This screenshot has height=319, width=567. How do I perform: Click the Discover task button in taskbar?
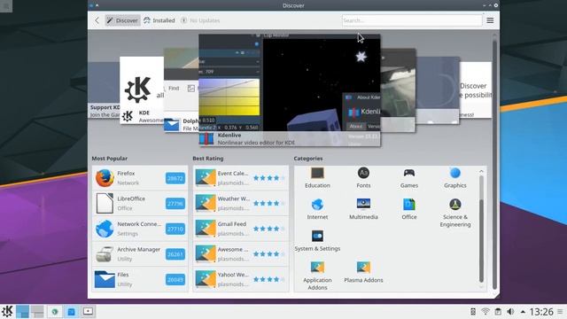click(x=71, y=311)
